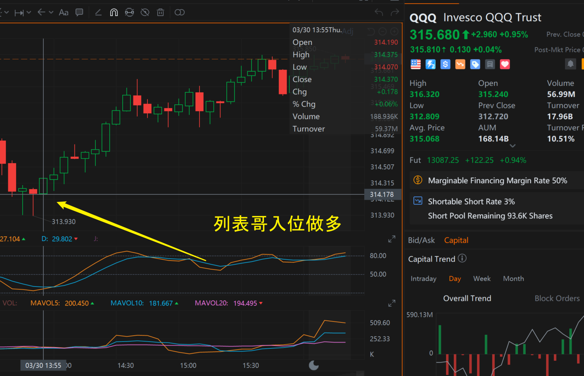Click the lightning Level 2 quote icon

tap(430, 64)
